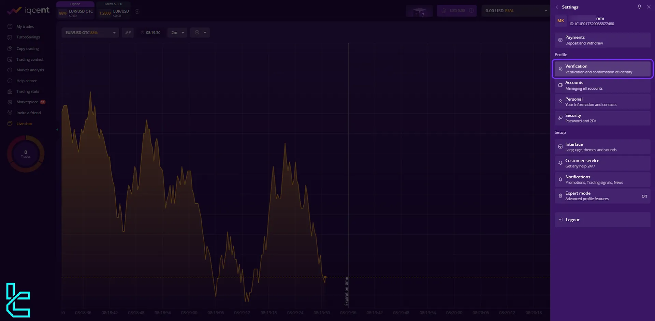This screenshot has height=321, width=655.
Task: Open Trading contest page
Action: (x=30, y=60)
